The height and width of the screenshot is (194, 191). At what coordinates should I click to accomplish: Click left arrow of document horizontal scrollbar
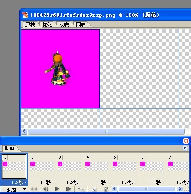coord(24,131)
